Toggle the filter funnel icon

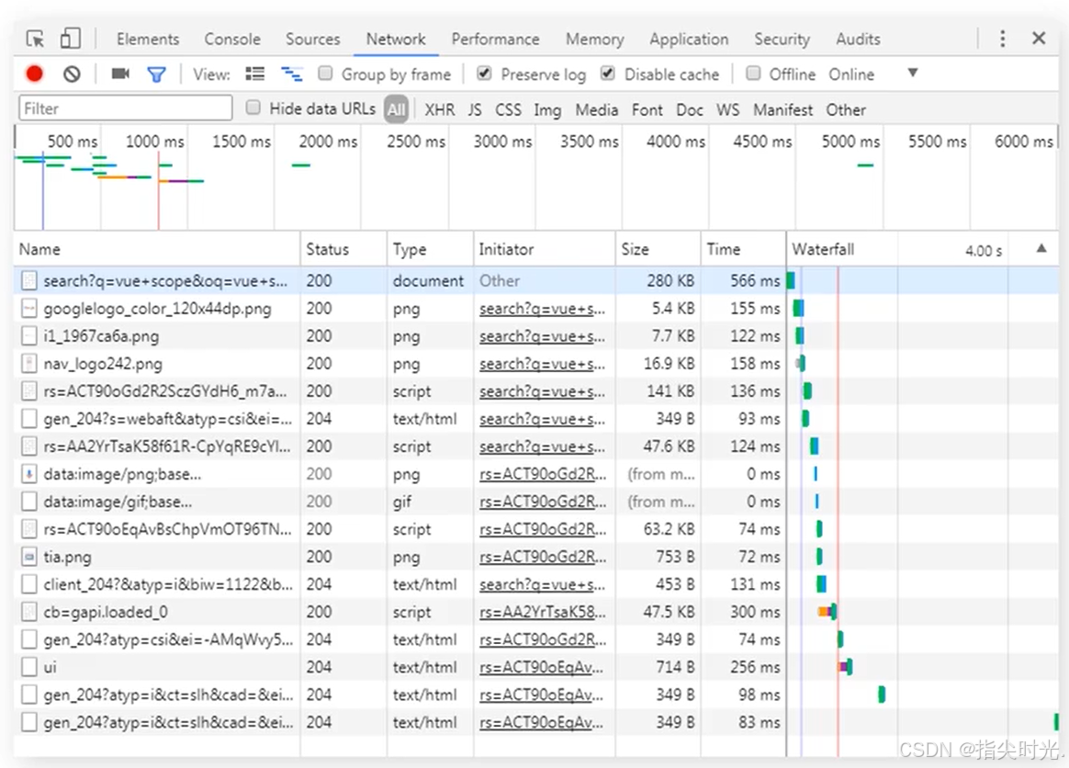[x=157, y=74]
